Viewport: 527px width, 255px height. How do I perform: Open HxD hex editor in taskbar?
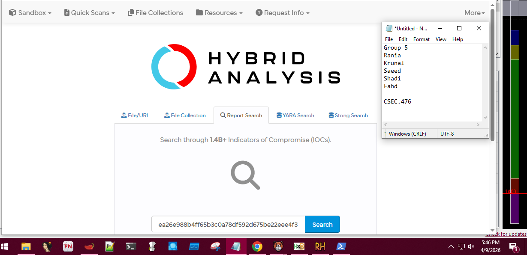[x=299, y=246]
